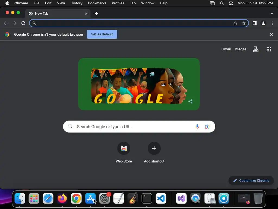
Task: Open the share icon in address bar
Action: [x=235, y=23]
